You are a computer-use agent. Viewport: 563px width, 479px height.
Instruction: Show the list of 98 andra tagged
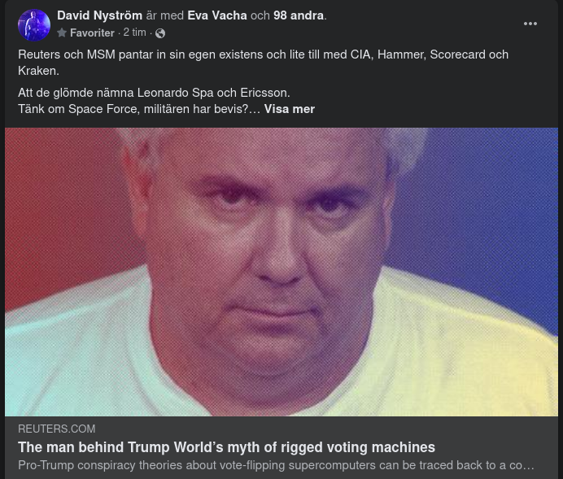(x=299, y=15)
